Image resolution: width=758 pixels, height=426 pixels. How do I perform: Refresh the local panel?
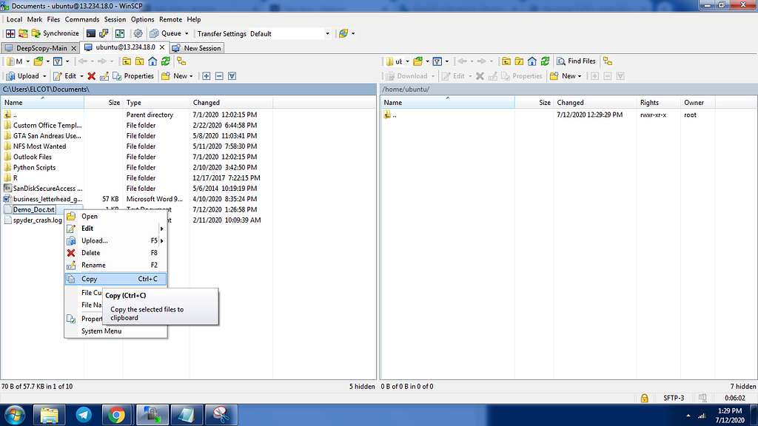point(165,61)
